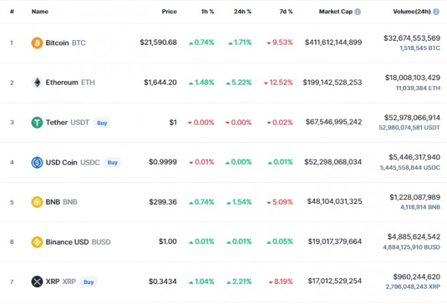Click Binance USD volume $4,885,624,542
This screenshot has height=304, width=447.
414,237
